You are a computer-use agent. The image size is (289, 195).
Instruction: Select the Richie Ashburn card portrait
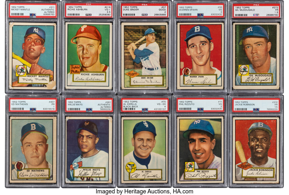[89, 56]
